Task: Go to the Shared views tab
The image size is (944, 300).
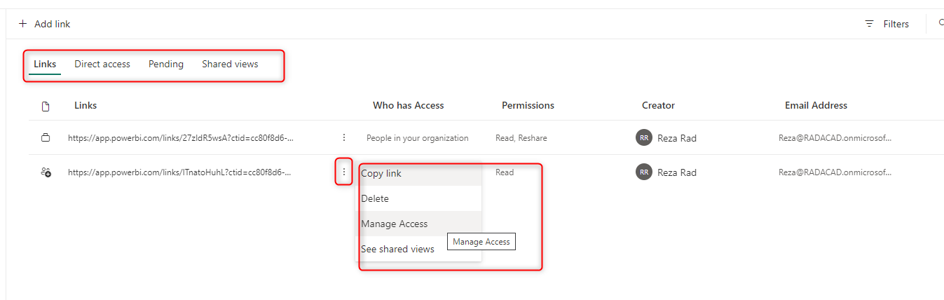Action: coord(230,64)
